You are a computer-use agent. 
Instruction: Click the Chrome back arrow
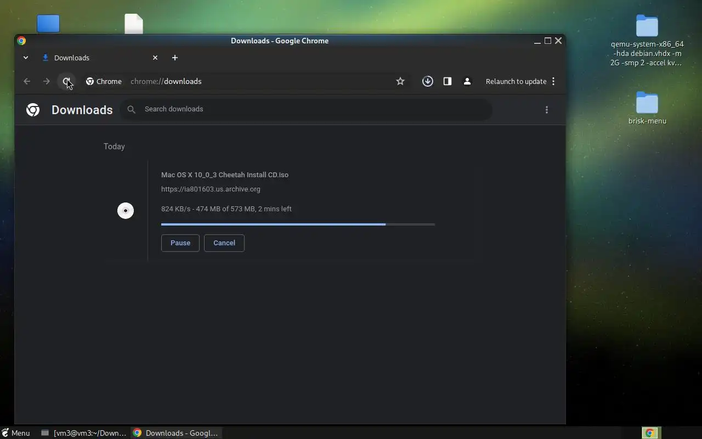tap(27, 81)
